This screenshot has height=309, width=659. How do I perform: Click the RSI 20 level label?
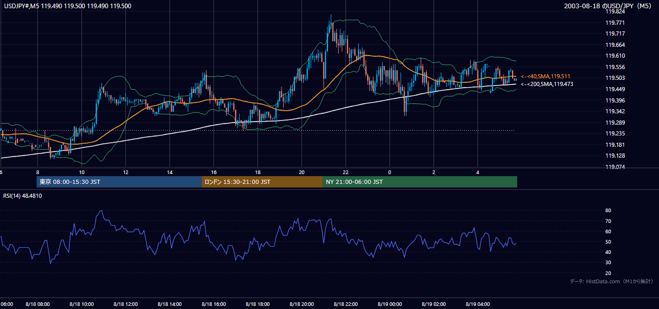point(608,273)
